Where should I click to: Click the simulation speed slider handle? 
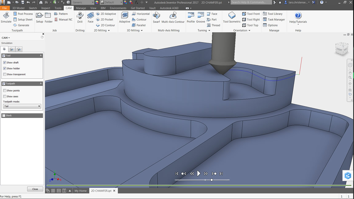[x=211, y=180]
